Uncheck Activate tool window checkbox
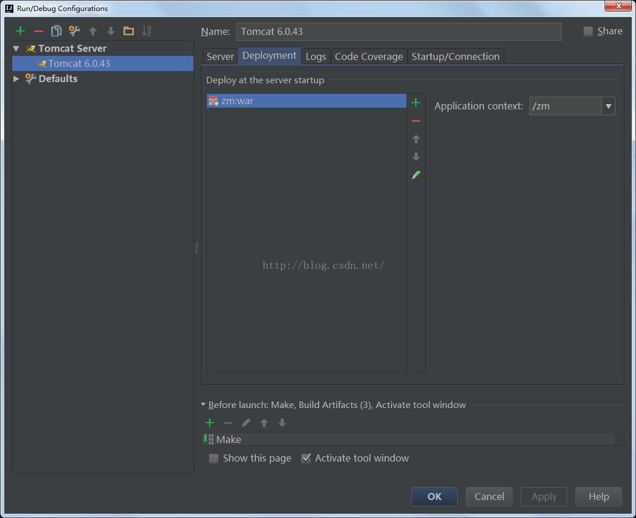 tap(306, 458)
